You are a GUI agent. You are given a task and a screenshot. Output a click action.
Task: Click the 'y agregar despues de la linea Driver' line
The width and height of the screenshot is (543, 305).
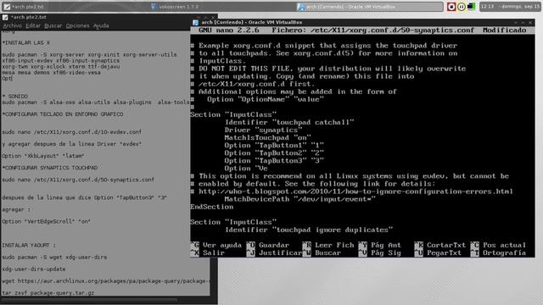tap(71, 144)
